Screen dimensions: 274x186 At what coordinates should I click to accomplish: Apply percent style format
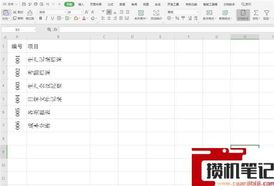(177, 18)
